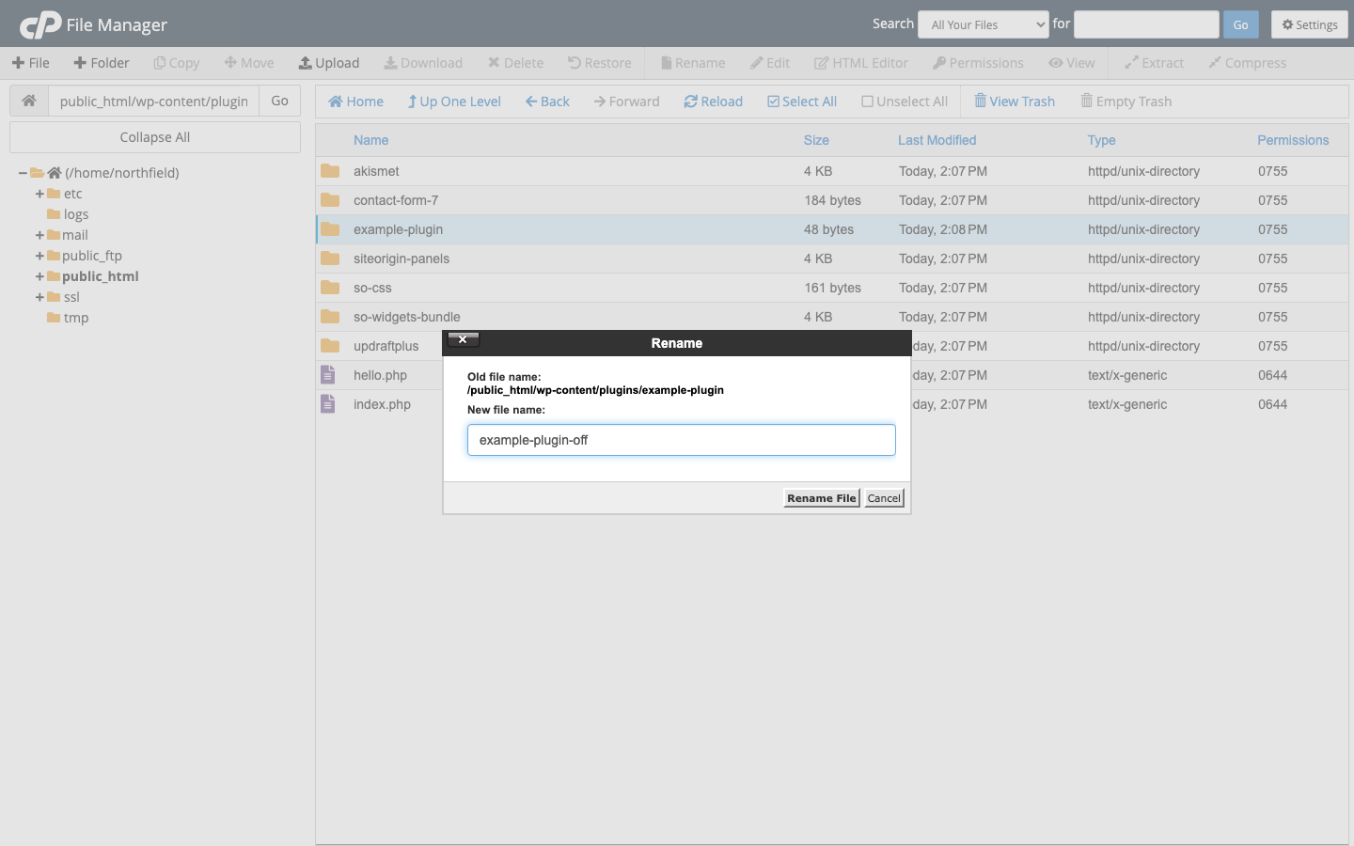Click Select All files

802,102
